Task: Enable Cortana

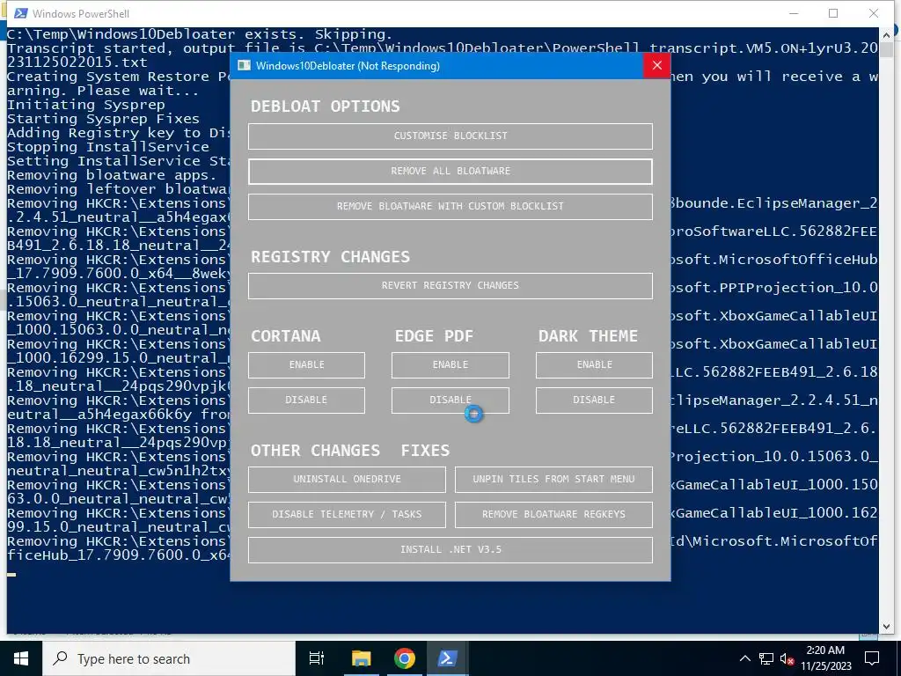Action: [306, 365]
